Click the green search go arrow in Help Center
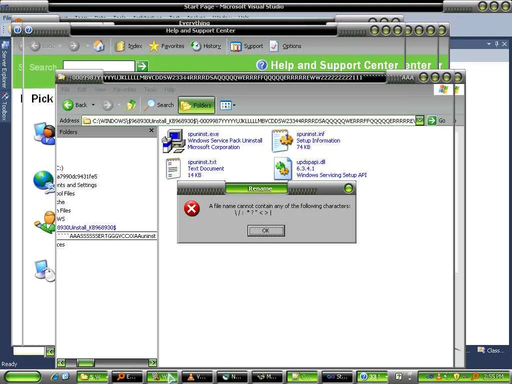Viewport: 512px width, 384px height. 142,66
